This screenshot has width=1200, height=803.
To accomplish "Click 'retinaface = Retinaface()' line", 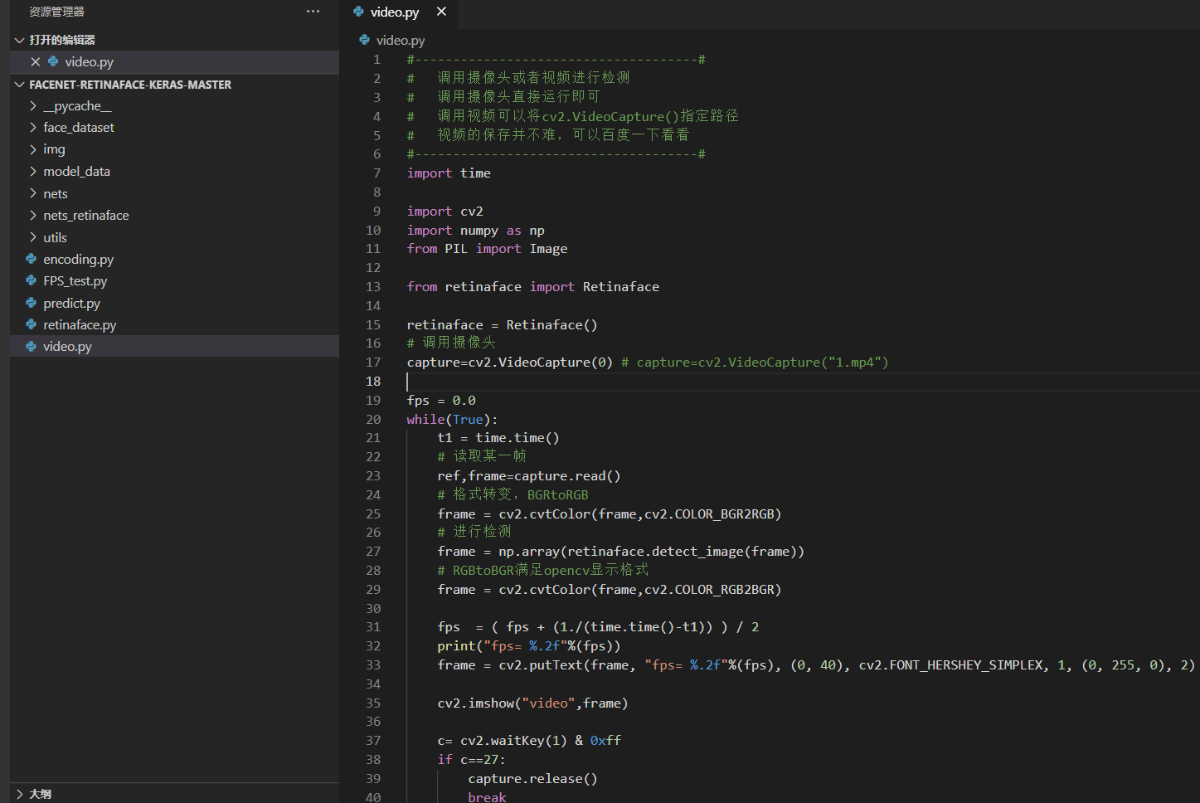I will 502,325.
